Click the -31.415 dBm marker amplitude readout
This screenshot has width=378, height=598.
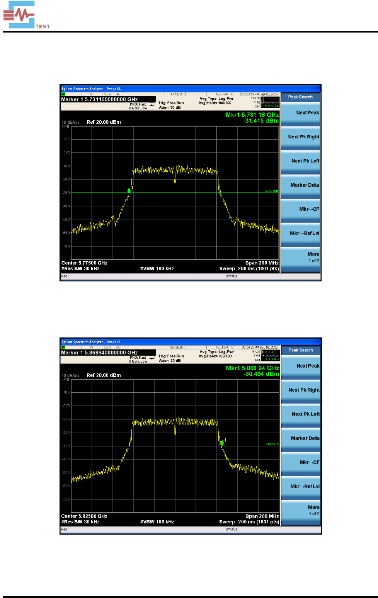(x=261, y=121)
